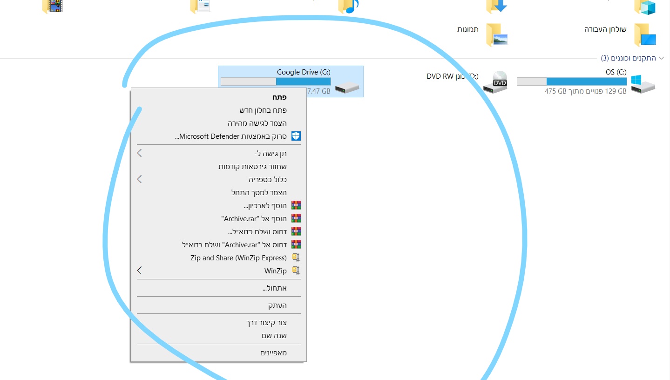
Task: Click the WinRAR icon beside "הוסף לארכיון..."
Action: point(296,205)
